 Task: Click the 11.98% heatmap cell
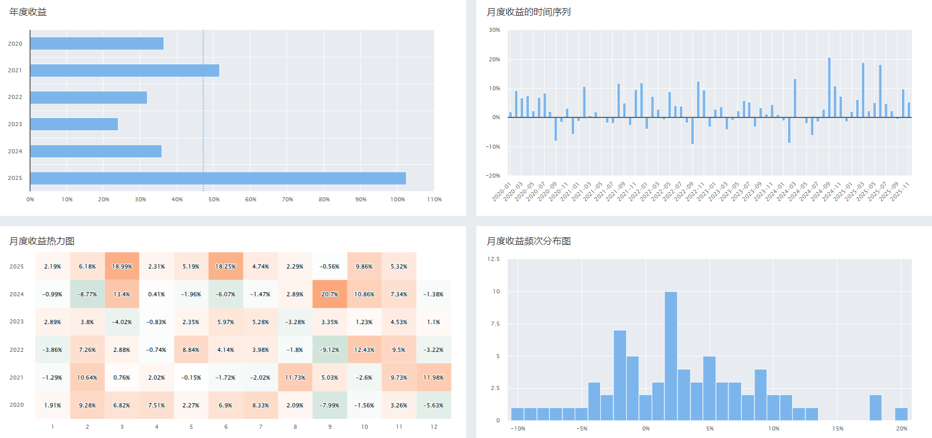(434, 377)
